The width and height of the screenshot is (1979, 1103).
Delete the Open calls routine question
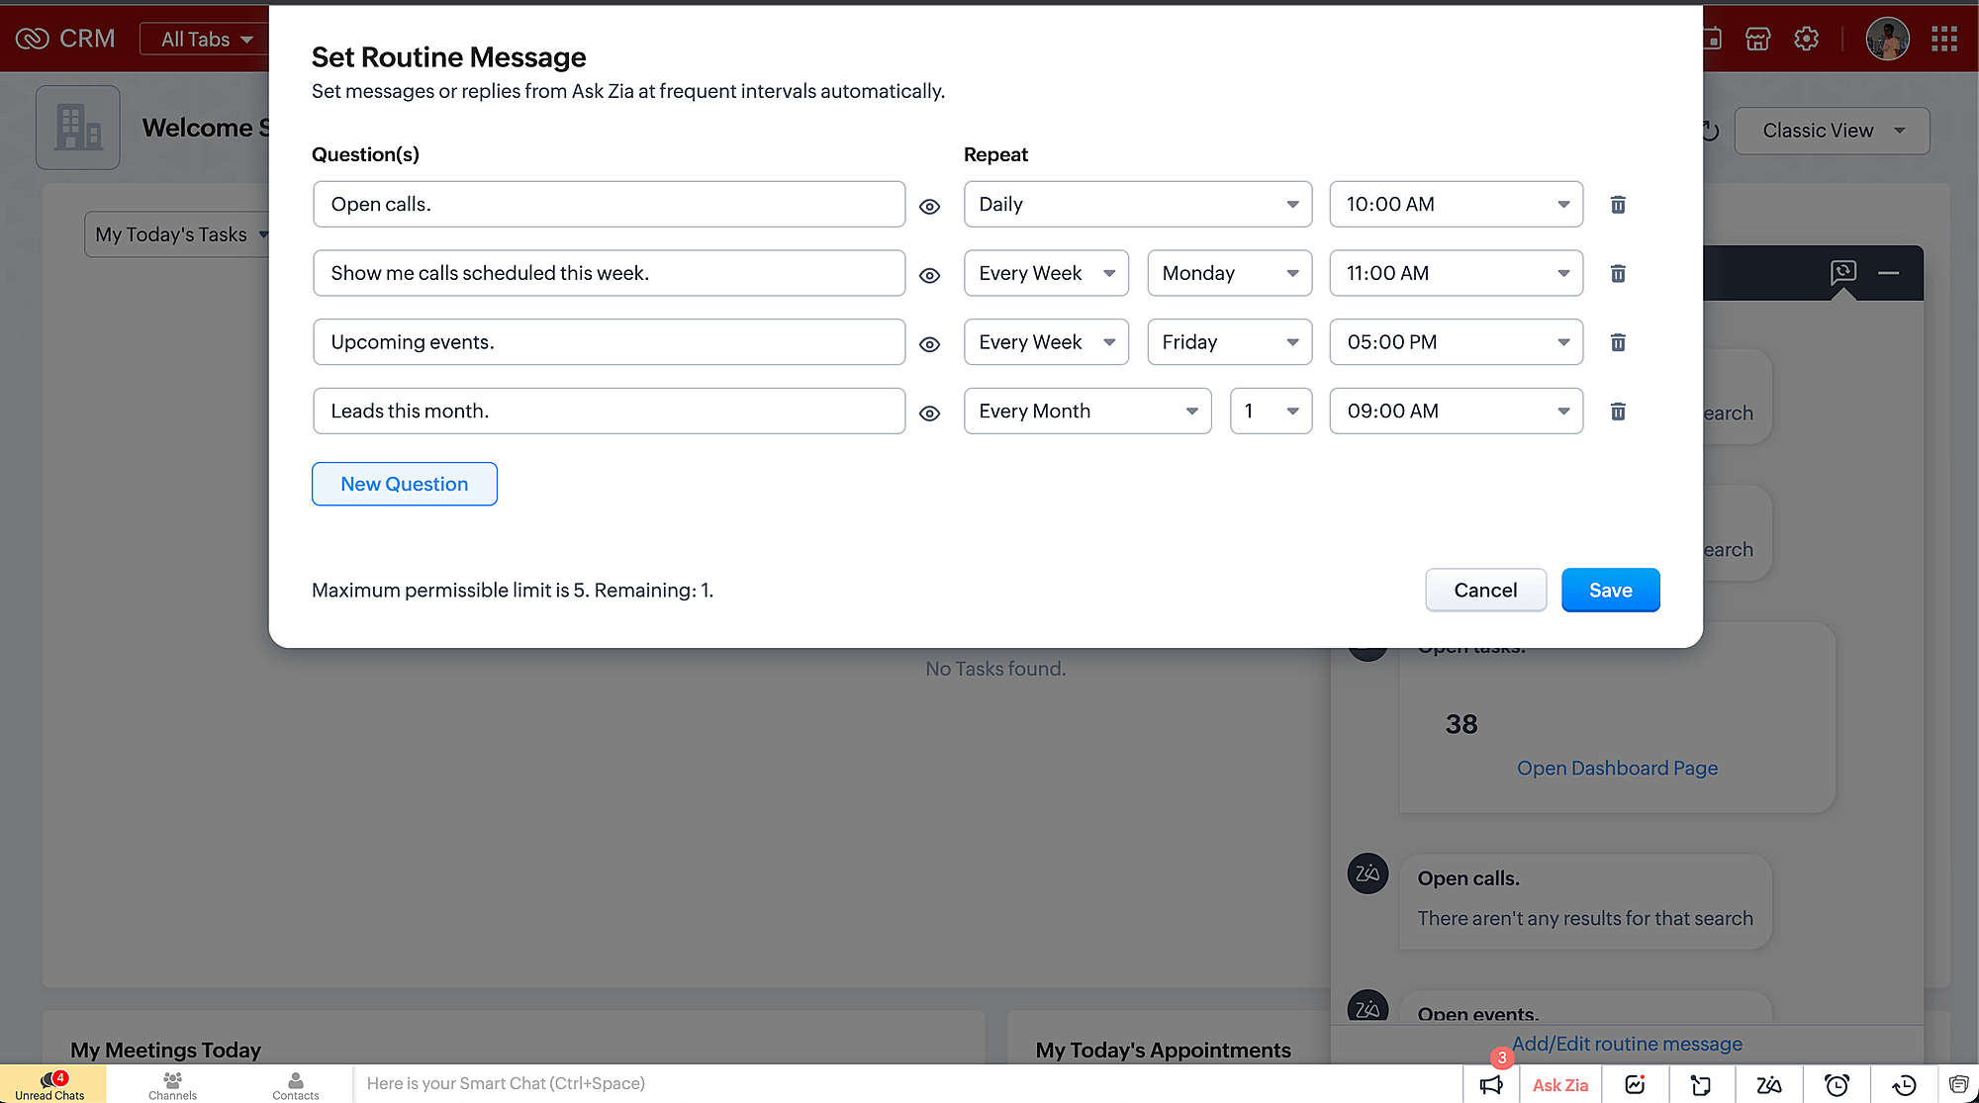point(1618,205)
